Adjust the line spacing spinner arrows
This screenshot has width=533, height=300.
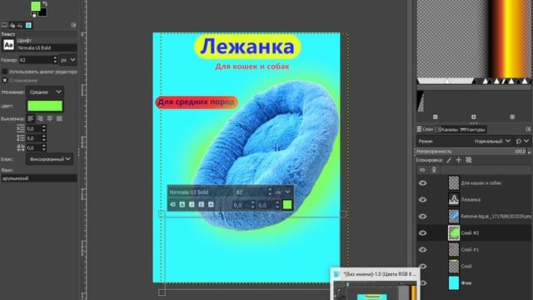click(43, 138)
